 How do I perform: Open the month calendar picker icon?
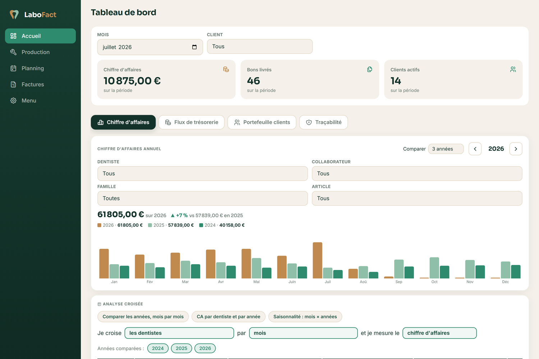(x=194, y=47)
